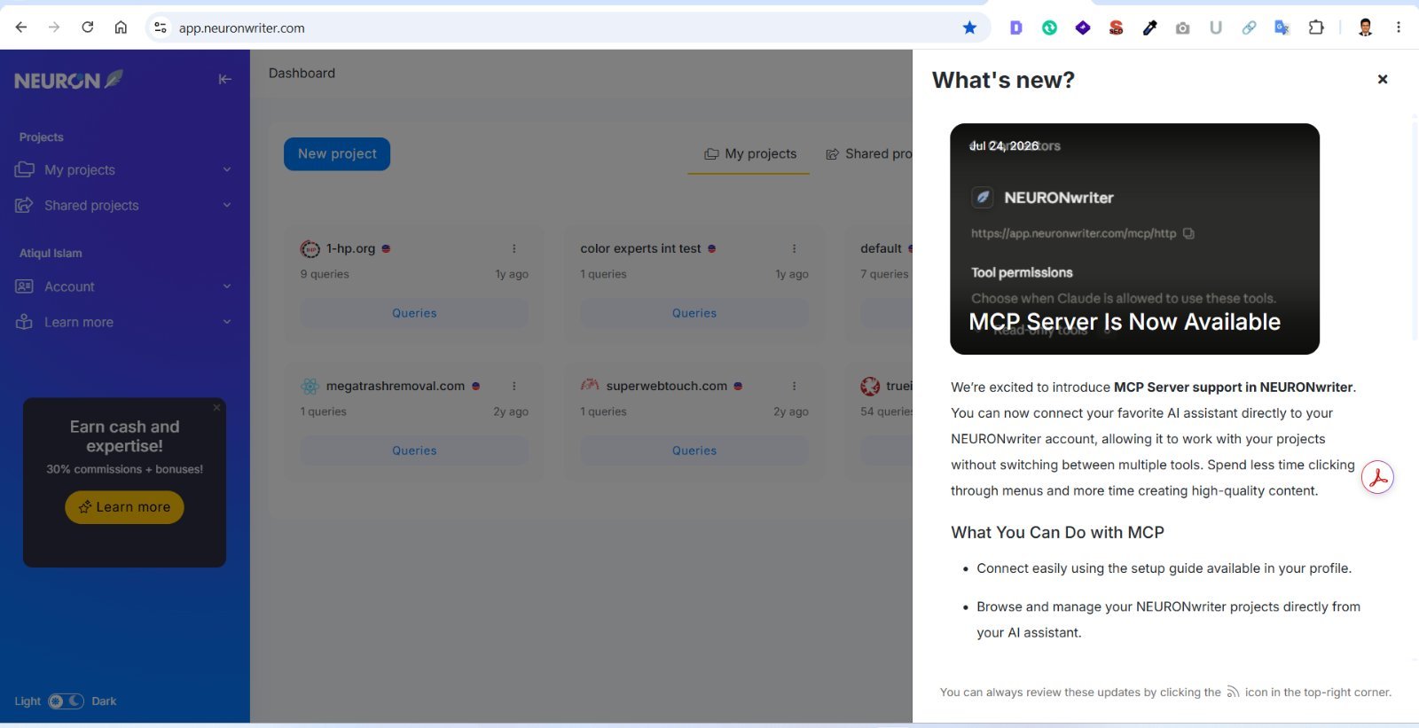Click the superwebtouch.com favicon
The image size is (1419, 728).
(x=590, y=386)
